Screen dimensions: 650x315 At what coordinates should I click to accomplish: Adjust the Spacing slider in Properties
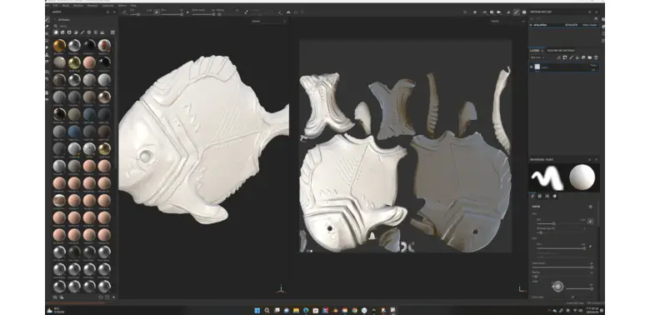[x=562, y=277]
